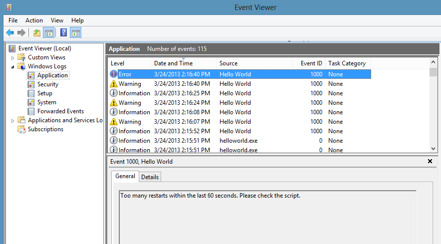Click the Forwarded Events log icon
The image size is (441, 244).
click(x=31, y=111)
